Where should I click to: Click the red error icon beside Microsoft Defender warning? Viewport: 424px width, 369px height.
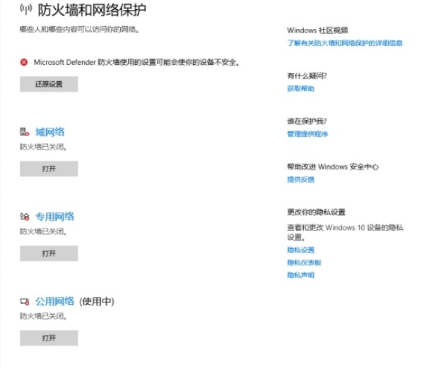point(24,62)
